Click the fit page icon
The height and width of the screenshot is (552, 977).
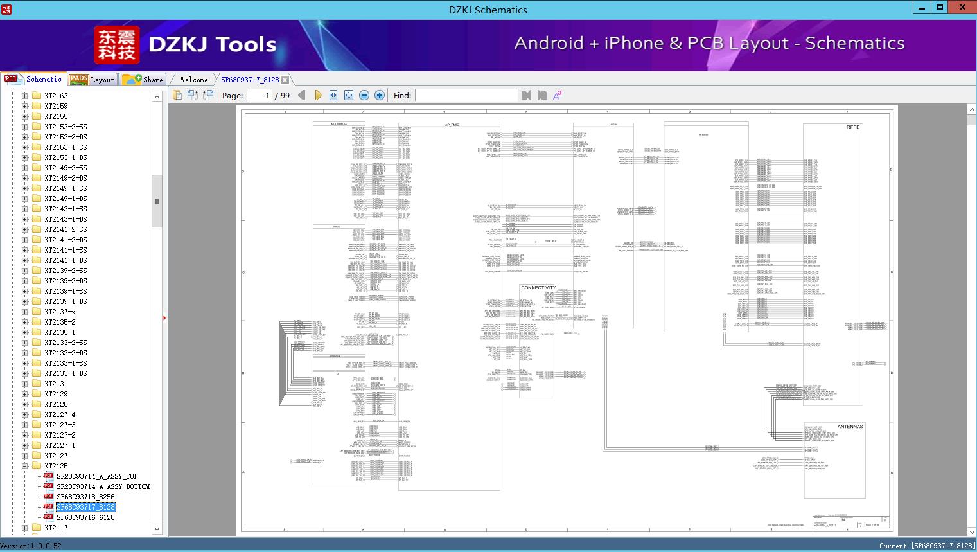349,95
